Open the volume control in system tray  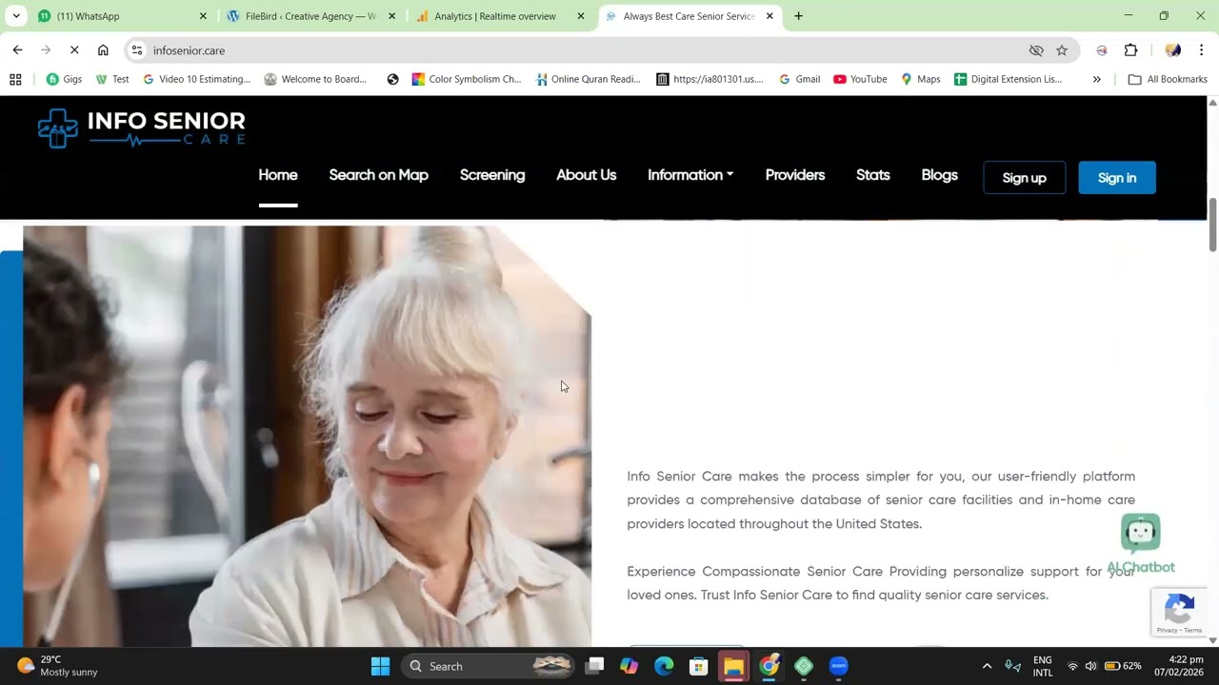[x=1090, y=666]
